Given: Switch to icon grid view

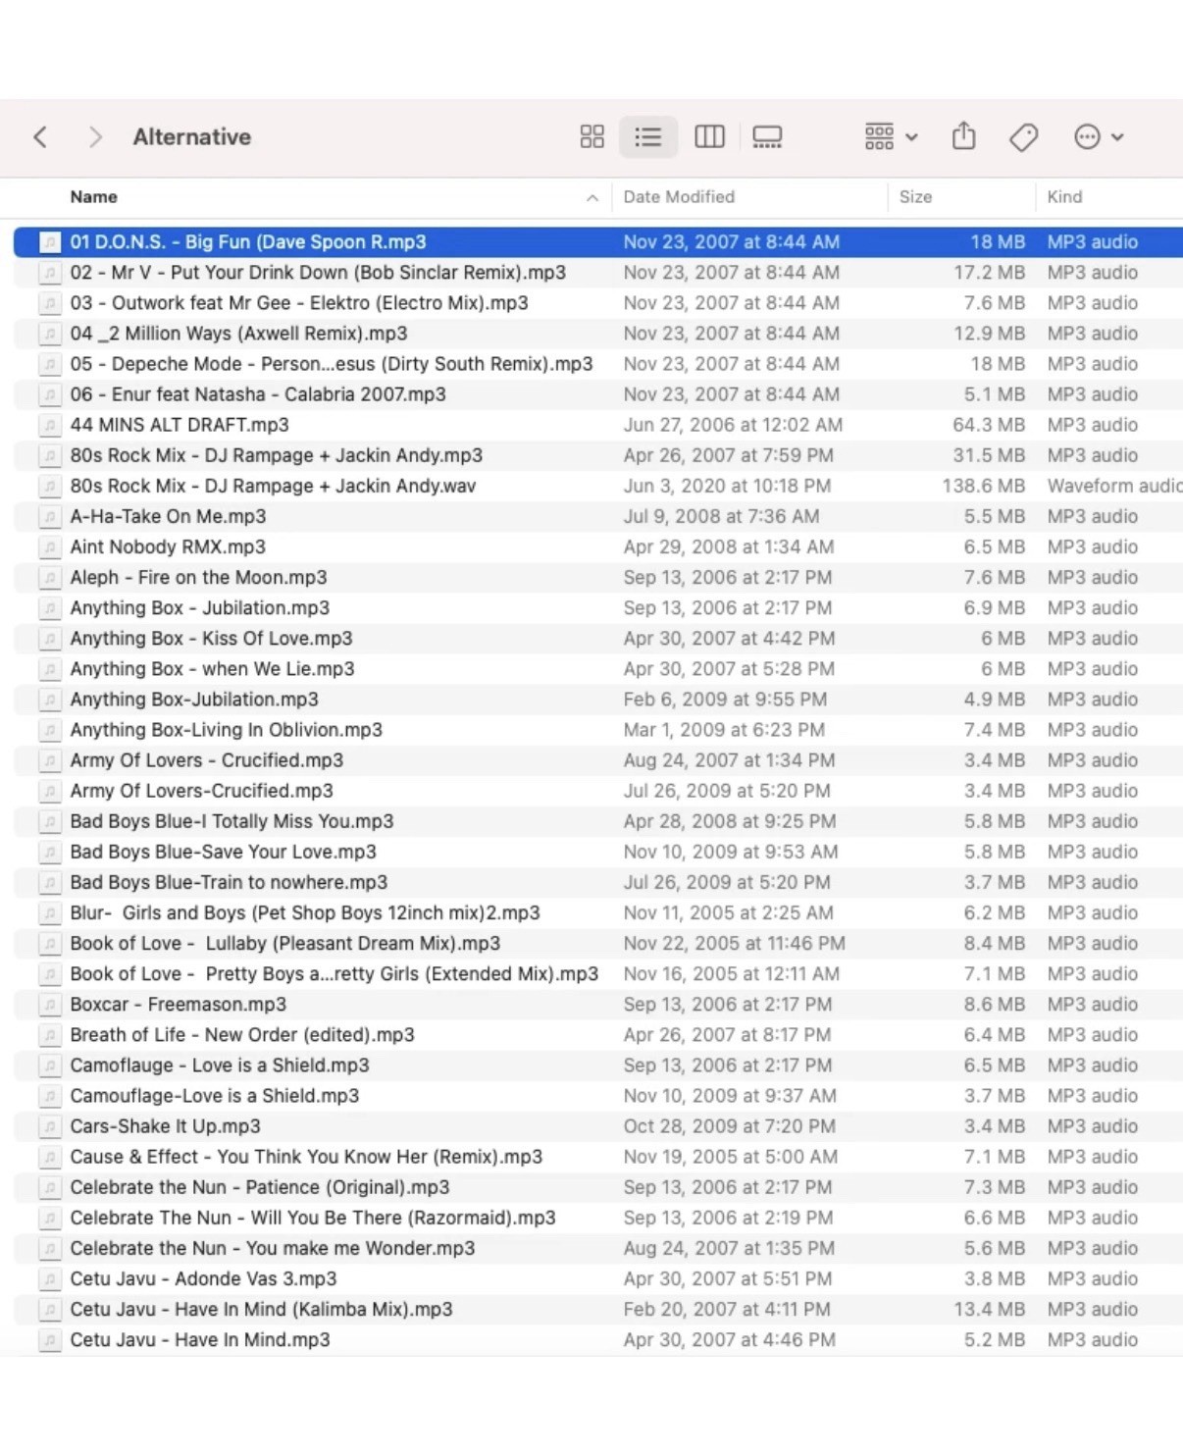Looking at the screenshot, I should click(591, 137).
